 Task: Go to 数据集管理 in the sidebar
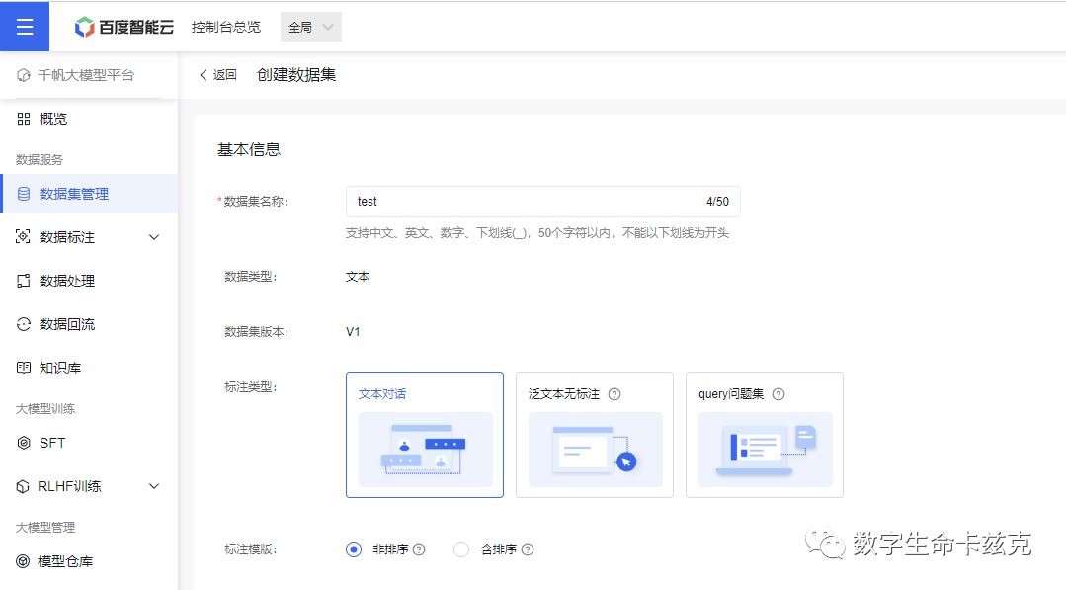(89, 194)
